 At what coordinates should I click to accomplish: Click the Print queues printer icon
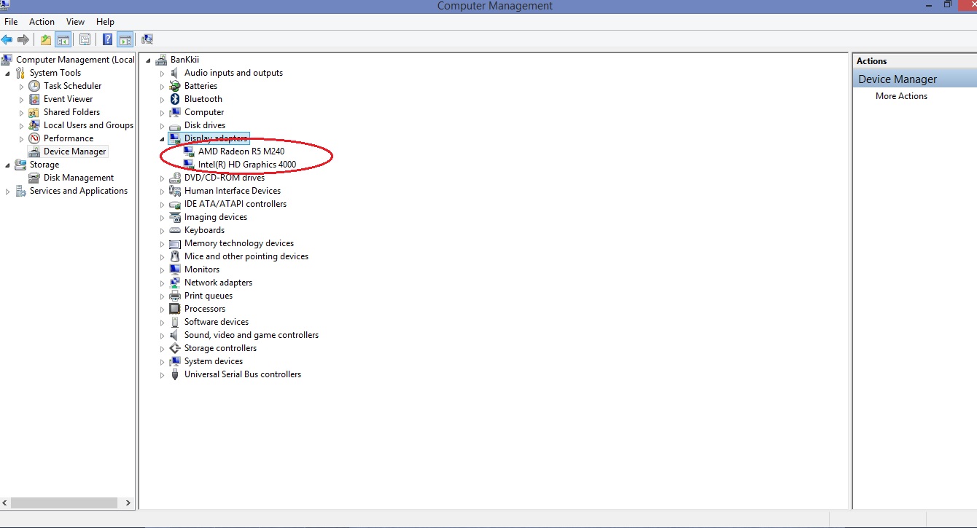click(175, 296)
